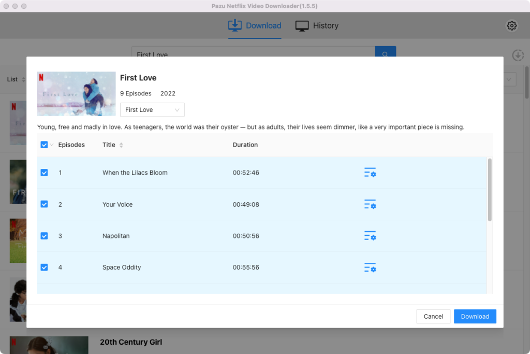Click the Download tab tray icon

(x=235, y=25)
